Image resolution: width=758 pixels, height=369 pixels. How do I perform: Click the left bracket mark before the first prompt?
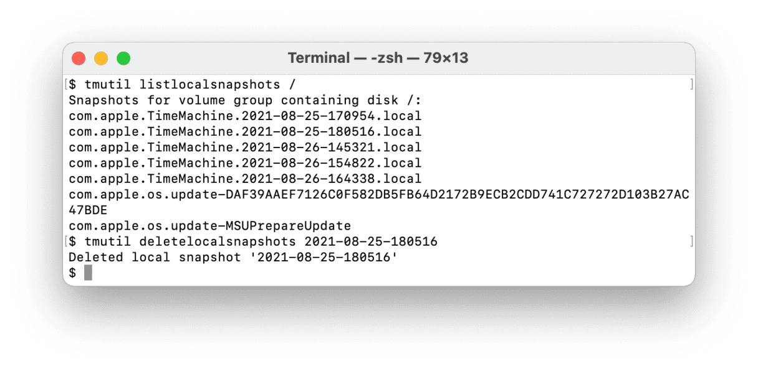[66, 85]
